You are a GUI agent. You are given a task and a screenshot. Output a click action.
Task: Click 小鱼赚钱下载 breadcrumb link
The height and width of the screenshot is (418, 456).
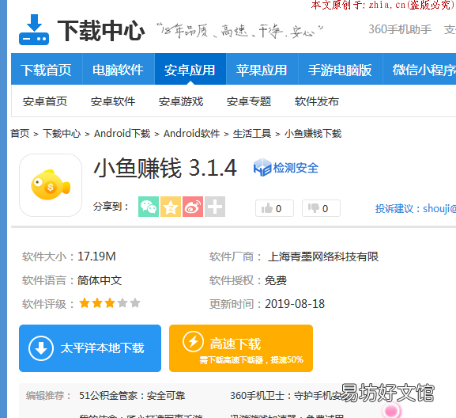pyautogui.click(x=313, y=134)
